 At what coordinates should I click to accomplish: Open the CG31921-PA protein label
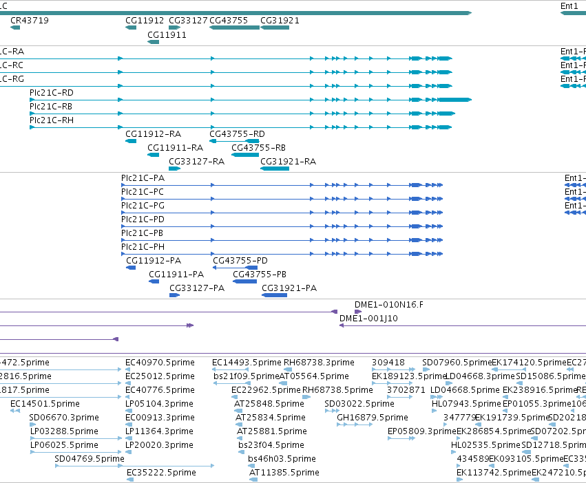[289, 288]
